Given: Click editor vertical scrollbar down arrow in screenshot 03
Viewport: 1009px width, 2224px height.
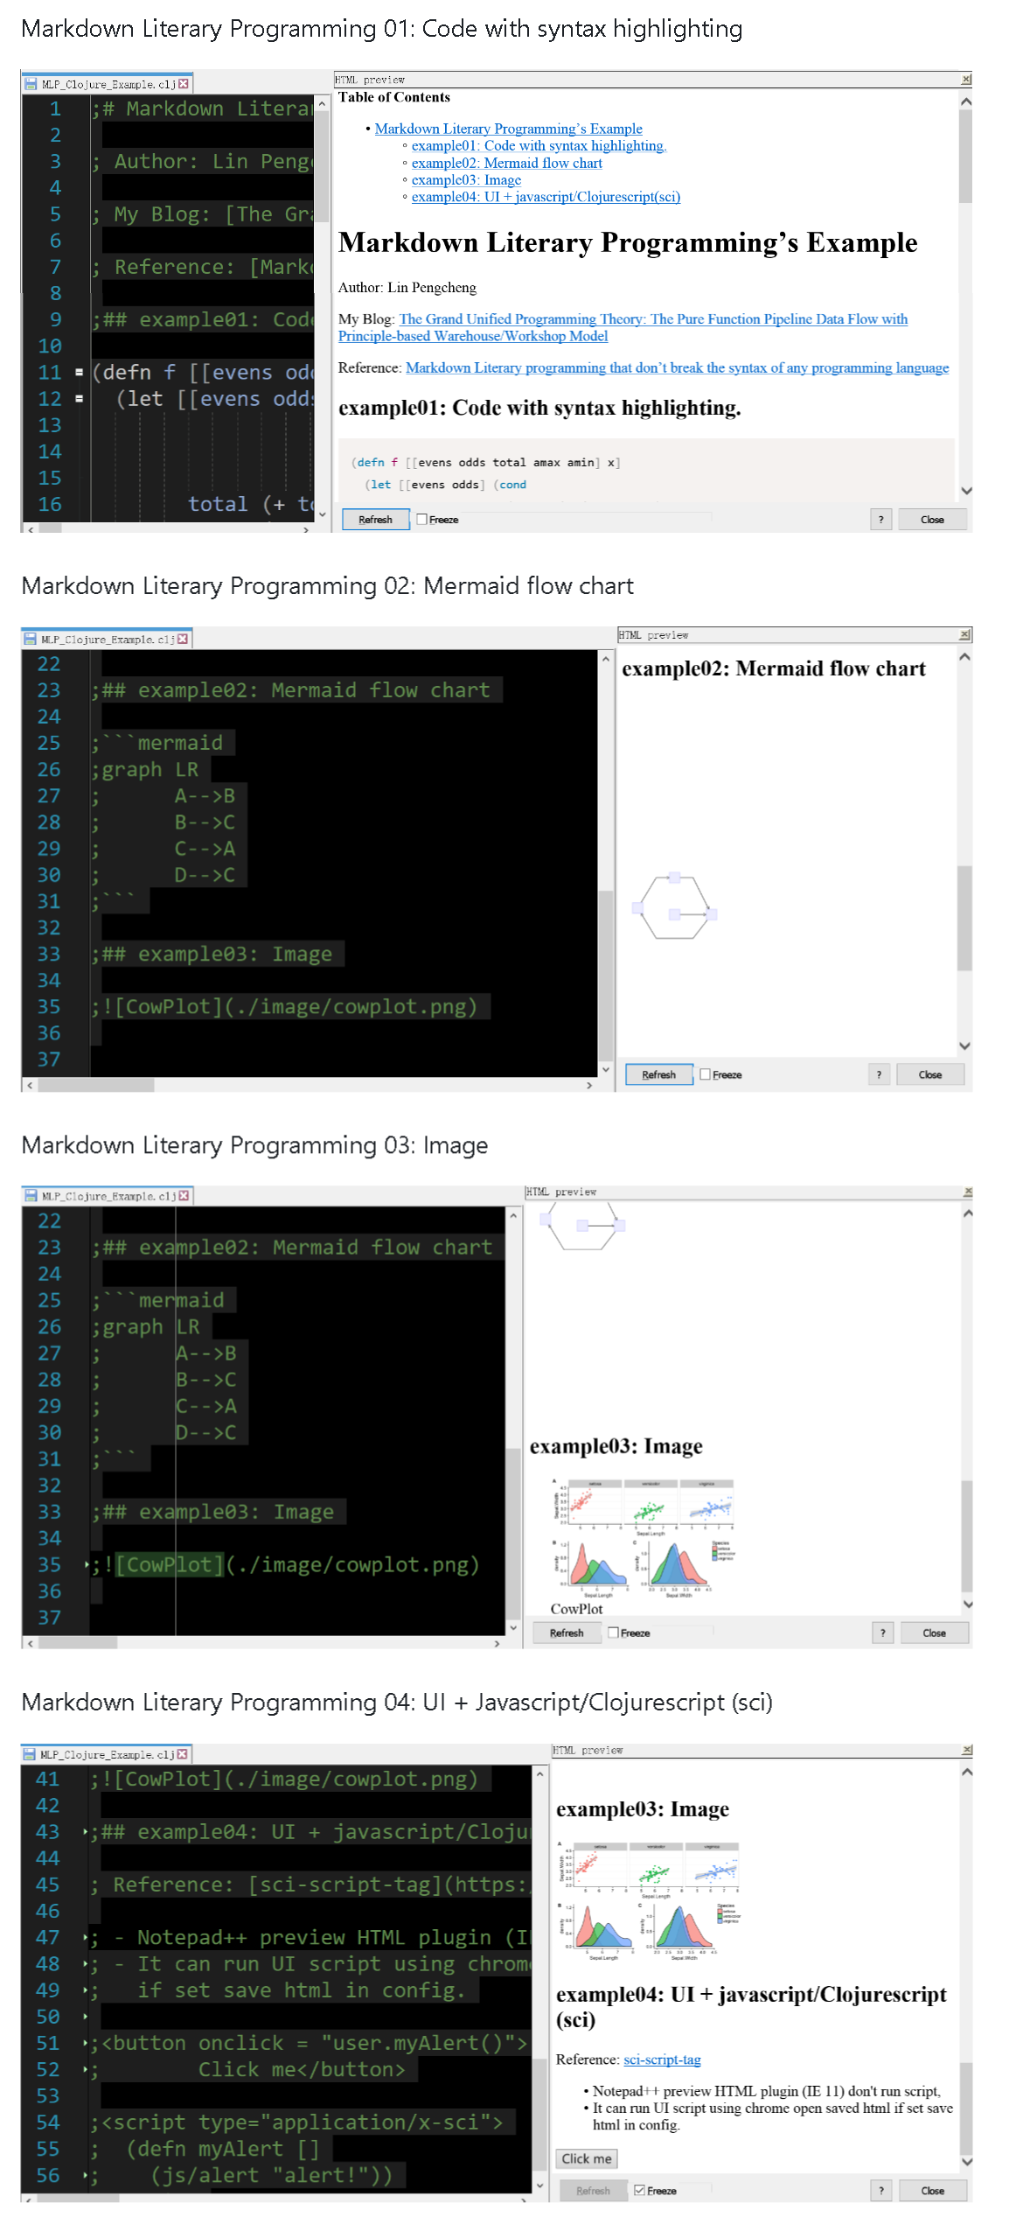Looking at the screenshot, I should point(513,1627).
